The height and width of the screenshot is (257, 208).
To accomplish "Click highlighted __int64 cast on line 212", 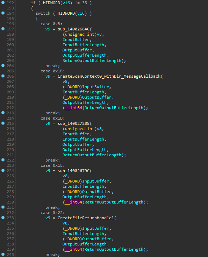I will [73, 108].
